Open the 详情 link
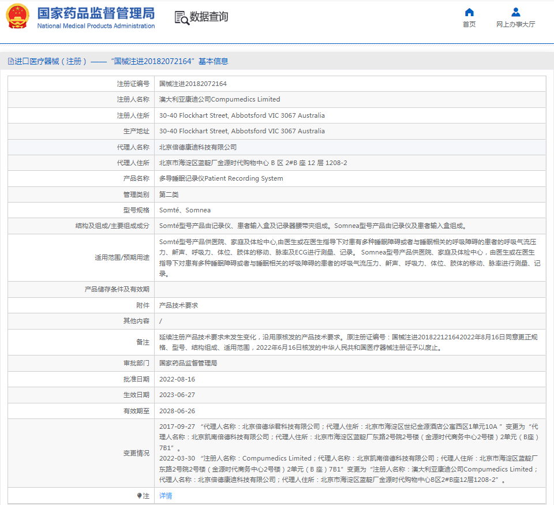 (166, 496)
